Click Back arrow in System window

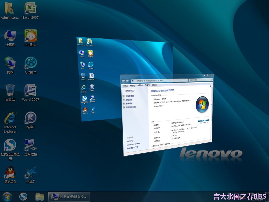(x=123, y=81)
